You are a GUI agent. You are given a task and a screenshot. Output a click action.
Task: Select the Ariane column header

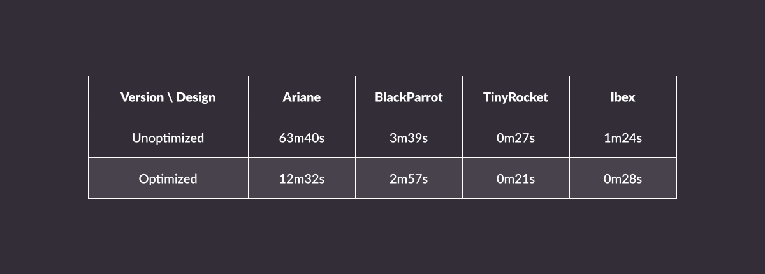pos(302,97)
